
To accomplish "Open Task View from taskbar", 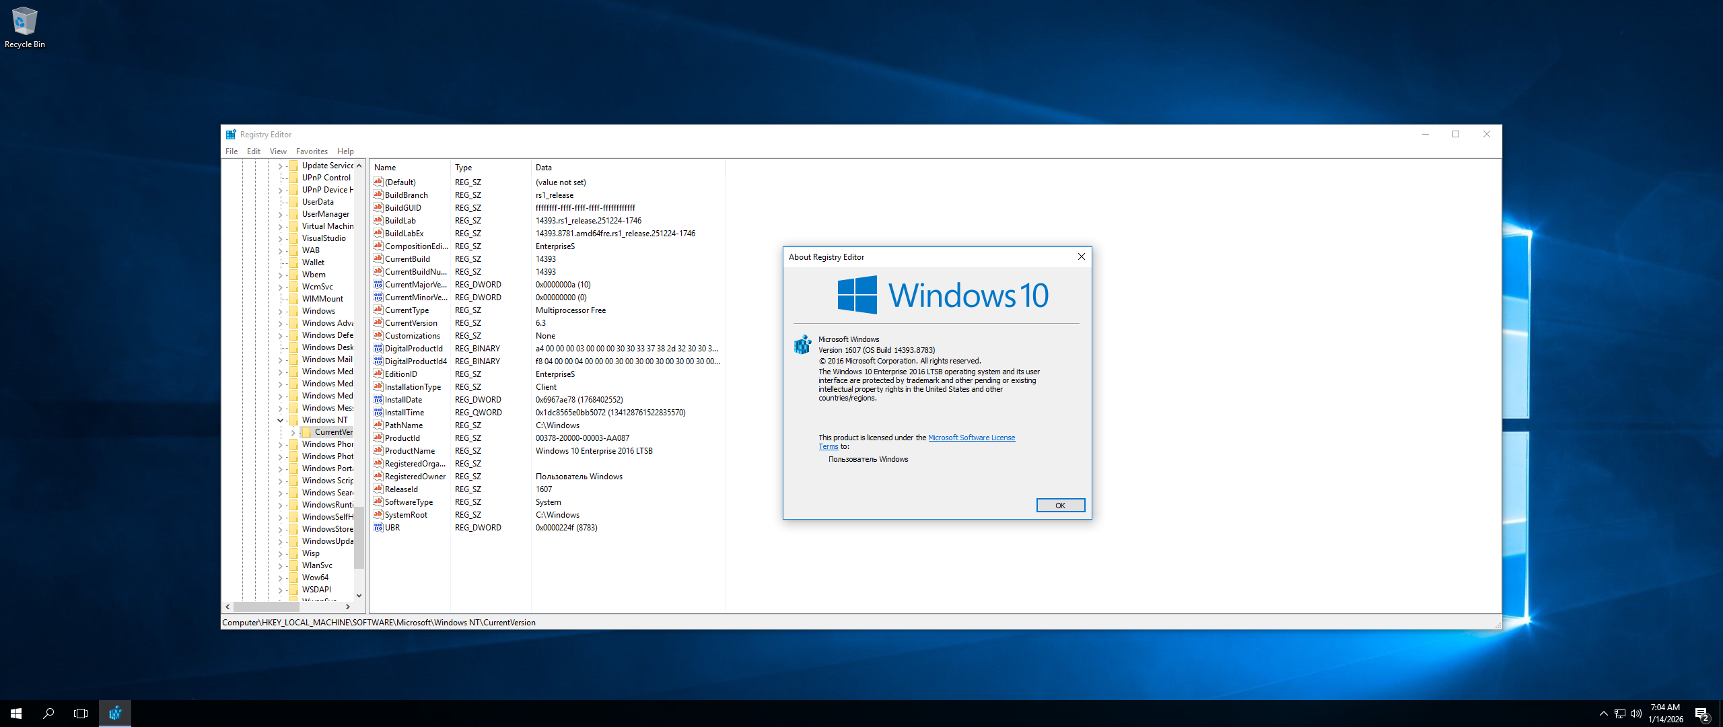I will coord(81,713).
